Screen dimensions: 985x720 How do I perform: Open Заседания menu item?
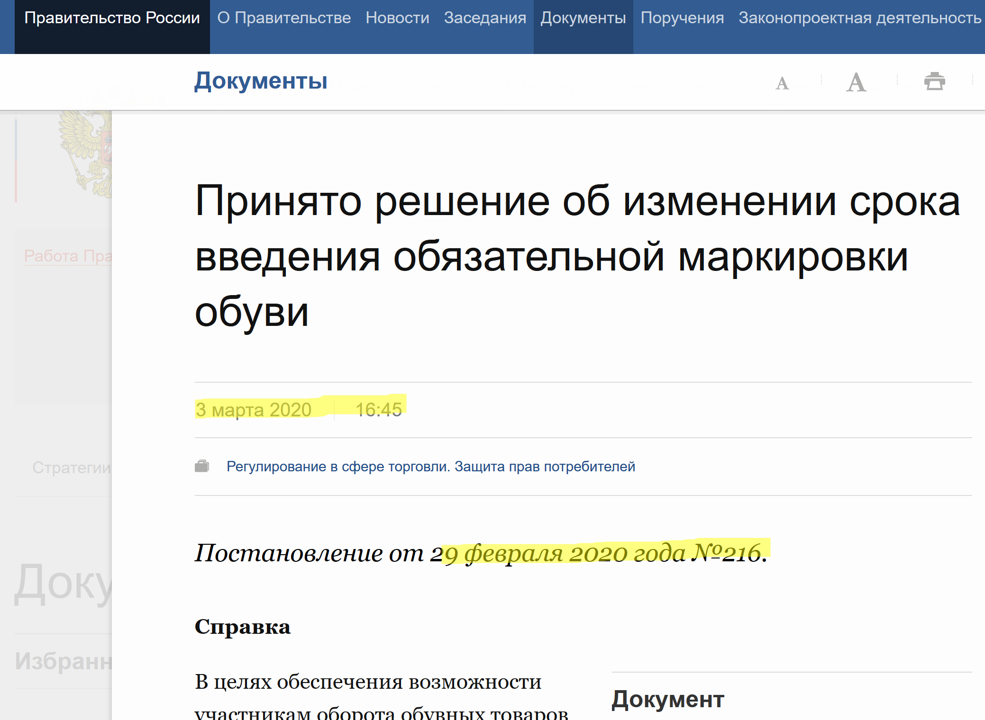(x=485, y=18)
